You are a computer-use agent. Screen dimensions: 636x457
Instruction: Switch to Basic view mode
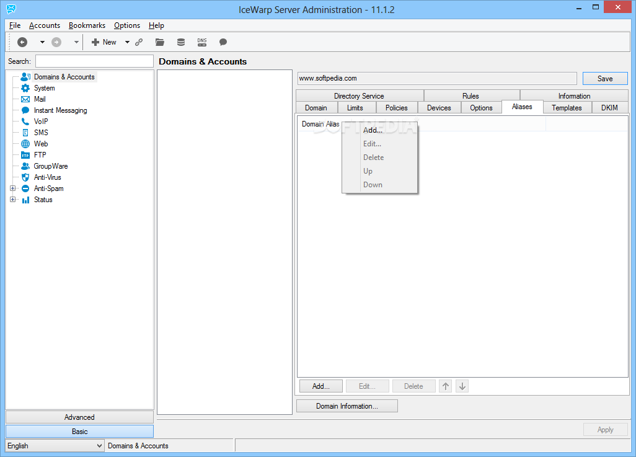point(79,431)
